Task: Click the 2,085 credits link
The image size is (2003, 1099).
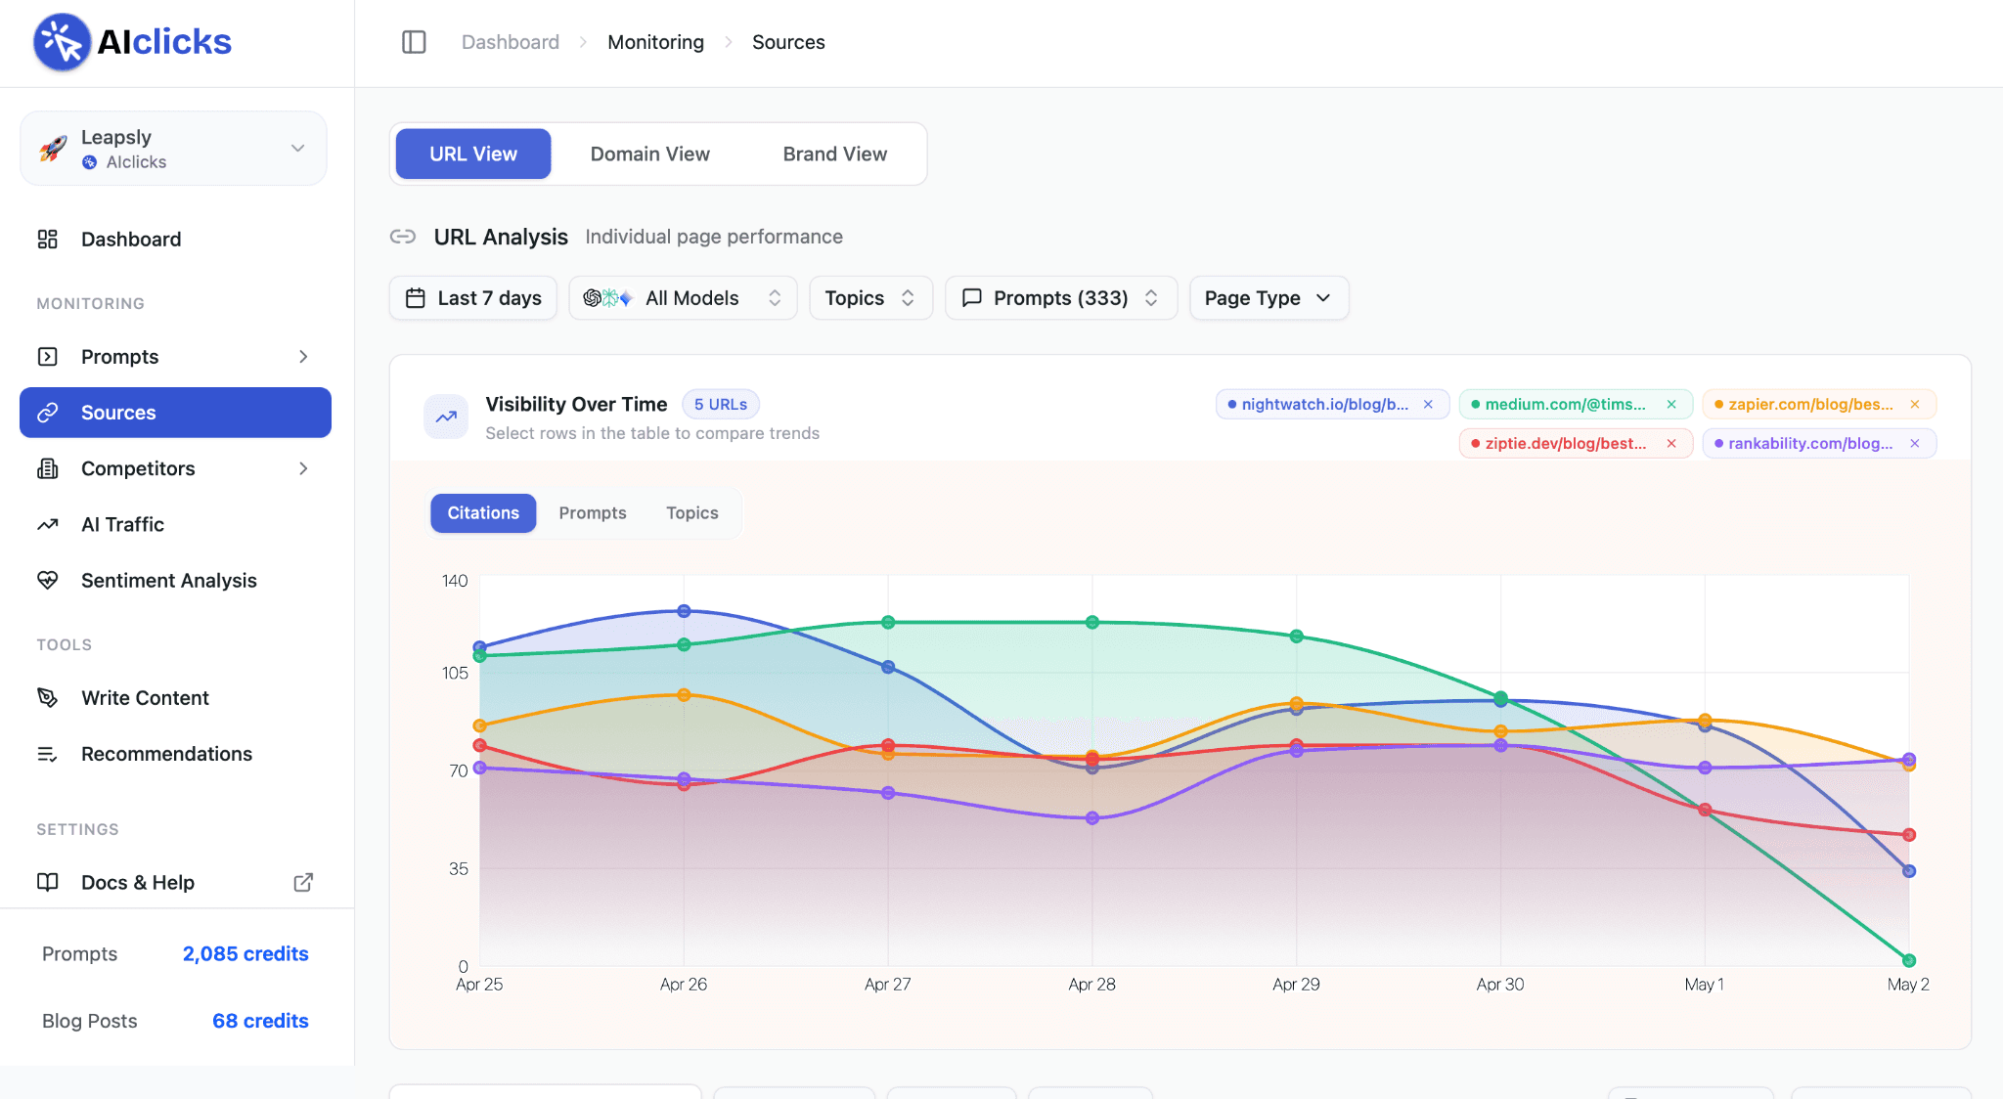Action: 245,954
